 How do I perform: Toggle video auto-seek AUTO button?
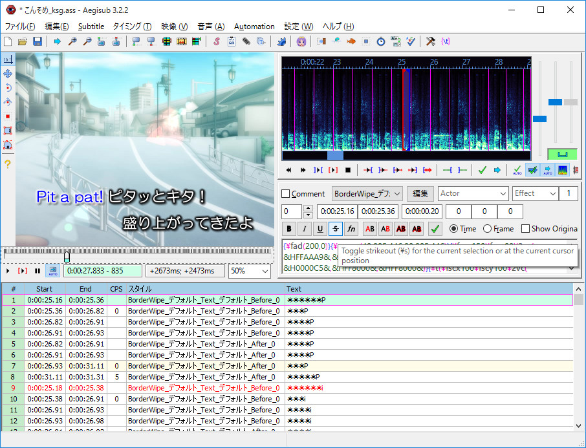[x=52, y=270]
